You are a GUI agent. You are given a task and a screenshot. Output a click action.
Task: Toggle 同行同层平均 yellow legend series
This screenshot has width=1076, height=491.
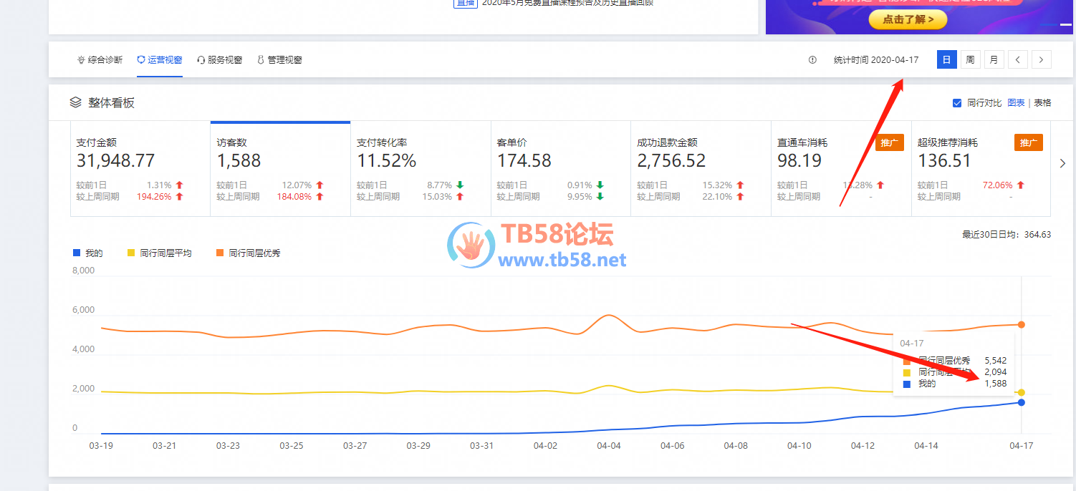click(x=159, y=253)
